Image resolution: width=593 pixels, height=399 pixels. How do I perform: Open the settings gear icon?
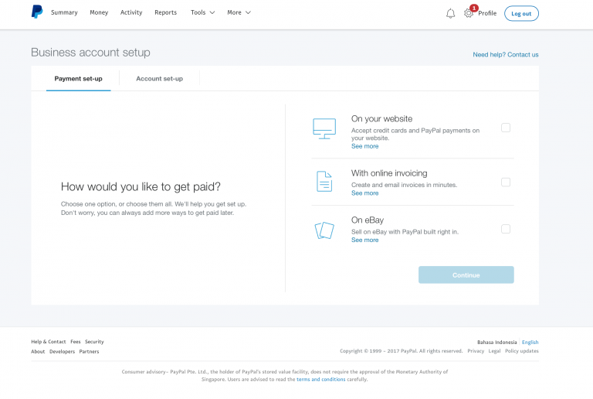[x=468, y=13]
